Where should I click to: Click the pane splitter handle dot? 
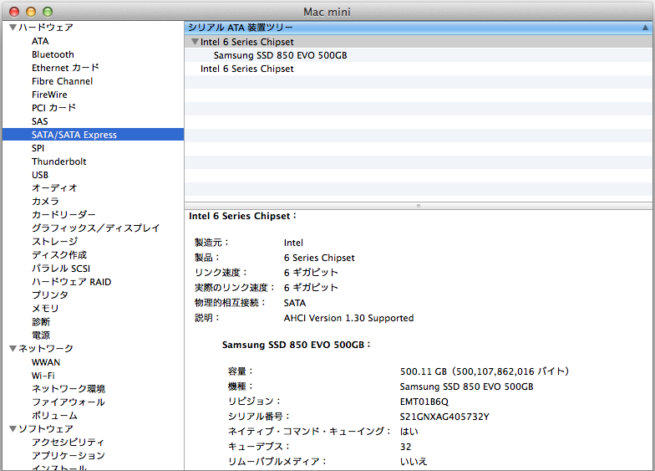click(418, 206)
